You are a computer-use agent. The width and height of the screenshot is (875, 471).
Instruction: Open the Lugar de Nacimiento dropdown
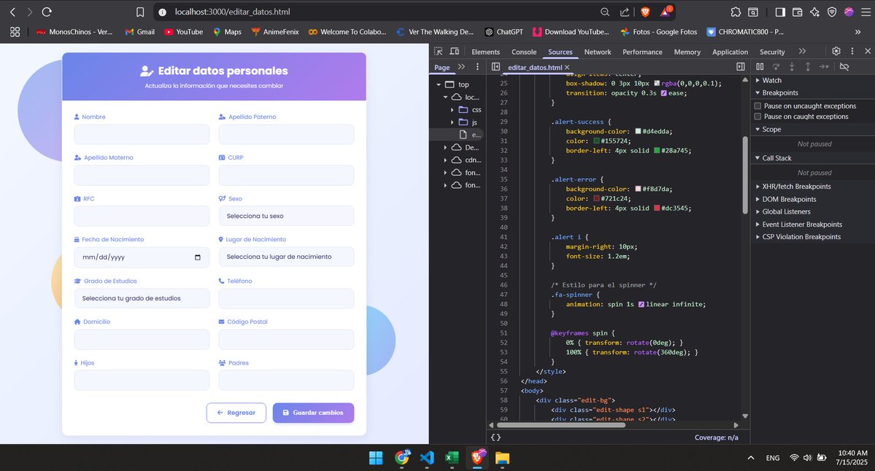coord(286,257)
